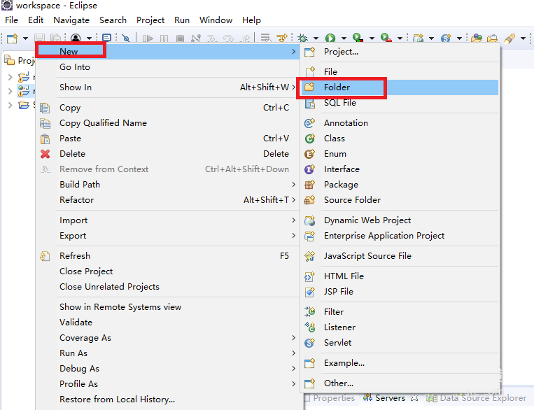Click the Drop to Frame icon
The height and width of the screenshot is (410, 534).
(266, 38)
